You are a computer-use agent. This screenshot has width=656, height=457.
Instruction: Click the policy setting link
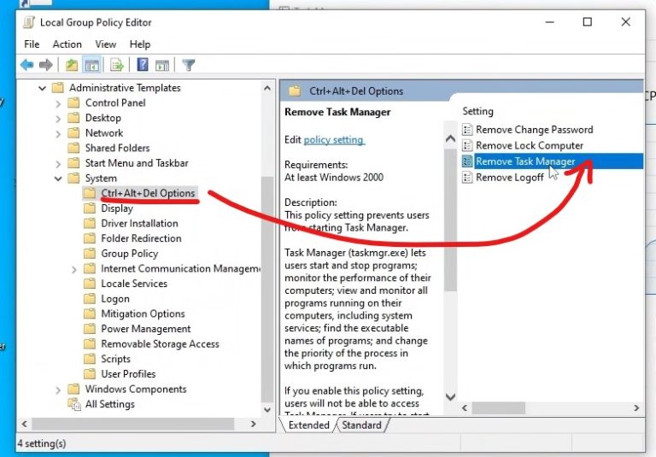tap(334, 140)
